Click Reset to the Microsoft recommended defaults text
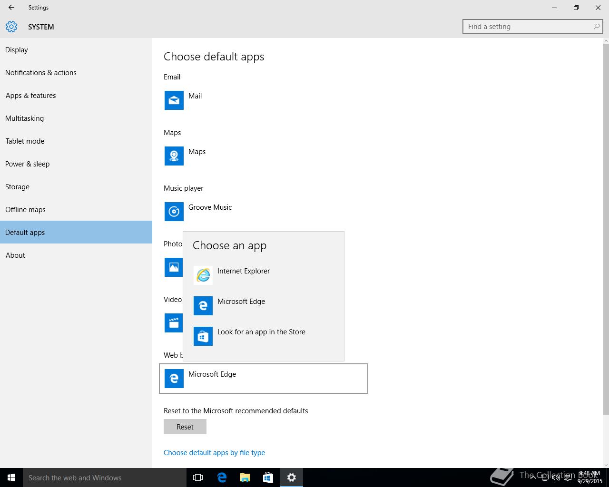This screenshot has width=609, height=487. click(x=236, y=411)
